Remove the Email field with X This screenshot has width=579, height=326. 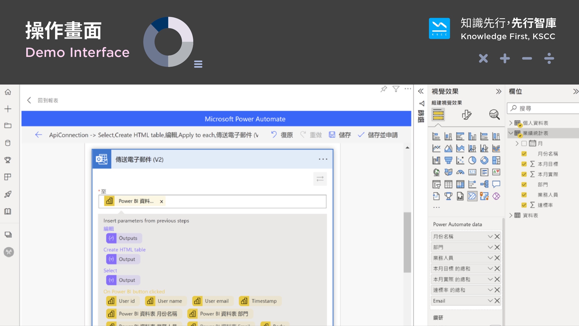pyautogui.click(x=497, y=301)
